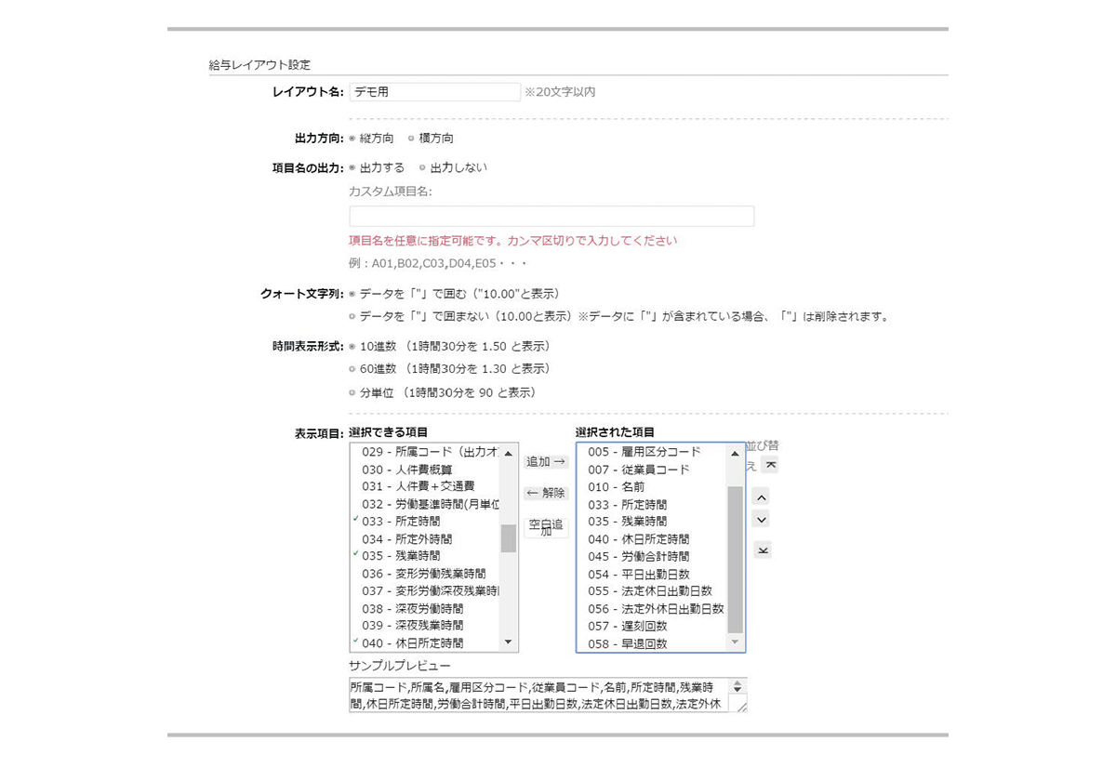Viewport: 1116px width, 768px height.
Task: Click the カスタム項目名 input field
Action: (551, 217)
